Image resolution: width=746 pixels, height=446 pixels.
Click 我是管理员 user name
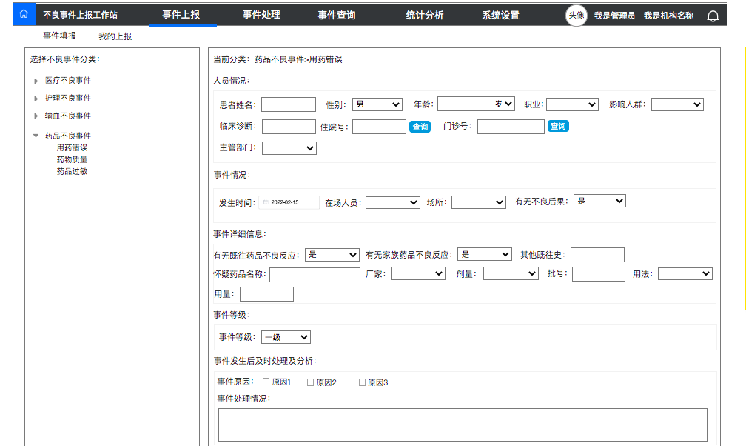(x=615, y=16)
